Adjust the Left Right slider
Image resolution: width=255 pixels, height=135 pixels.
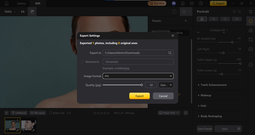pos(219,53)
